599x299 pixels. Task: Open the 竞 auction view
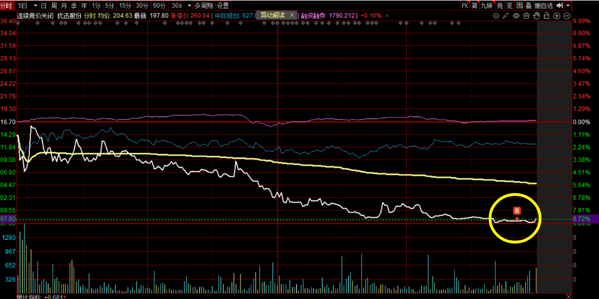499,5
